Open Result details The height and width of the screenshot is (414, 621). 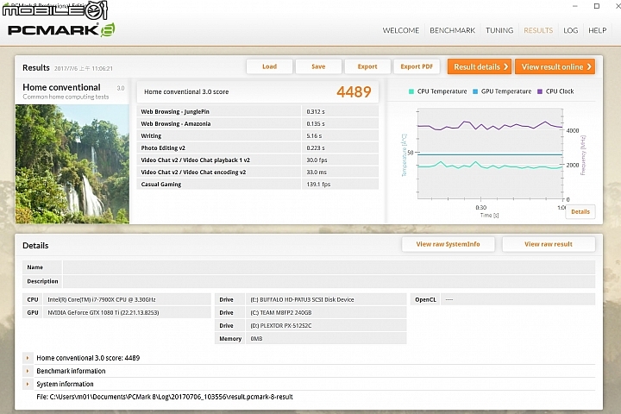coord(480,67)
